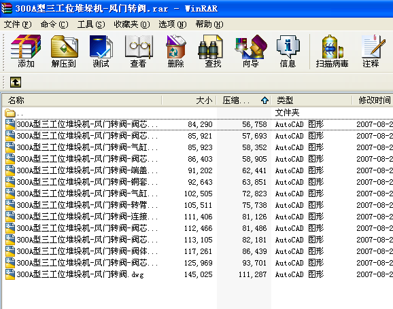Viewport: 393px width, 309px height.
Task: Sort by the 名称 column header
Action: pos(82,101)
